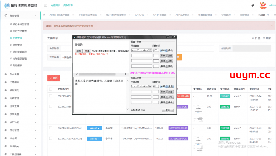
Task: Click the red 删除 button
Action: coord(53,78)
